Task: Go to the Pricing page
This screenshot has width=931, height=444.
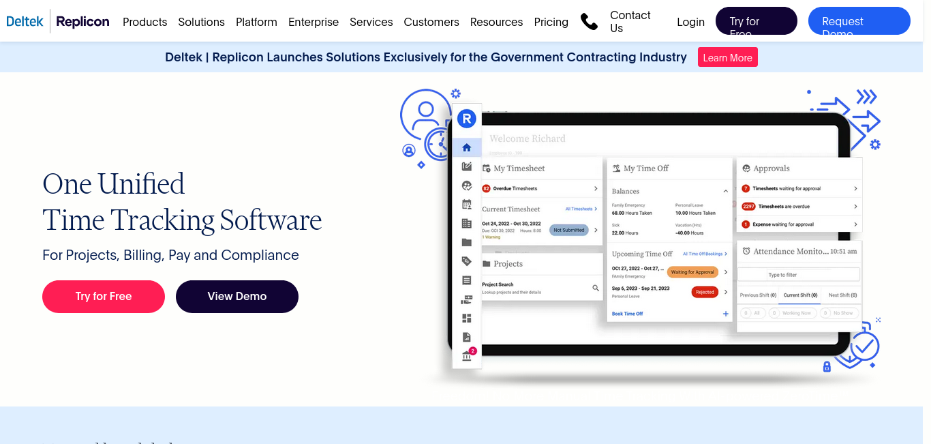Action: point(551,22)
